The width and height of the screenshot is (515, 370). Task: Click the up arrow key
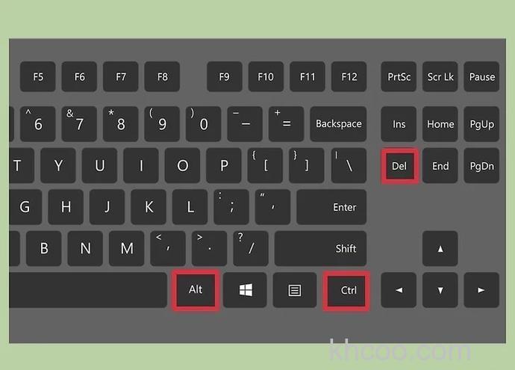point(440,249)
